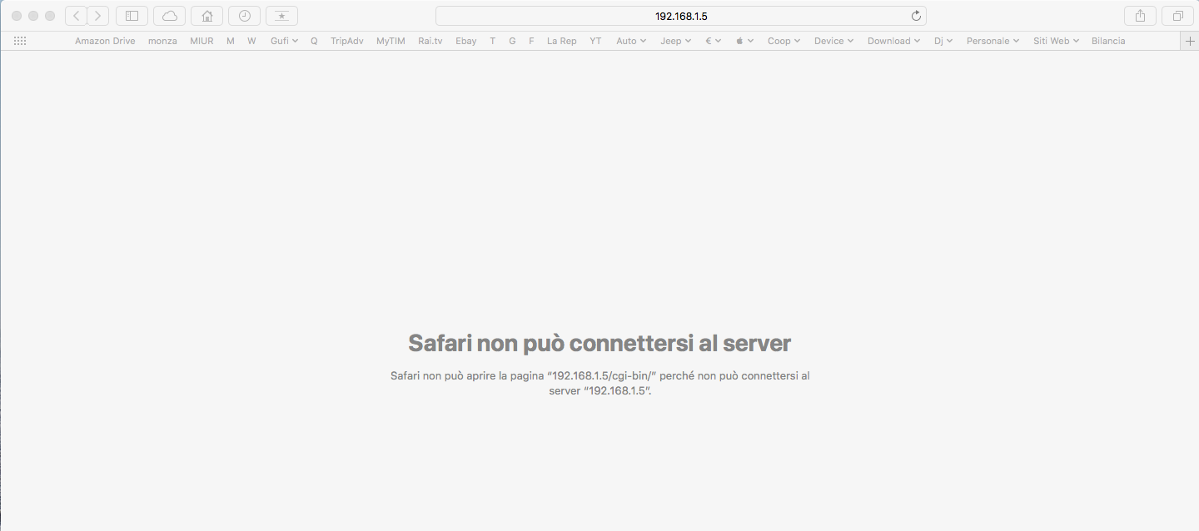Open the favorites grid icon
1199x531 pixels.
tap(20, 41)
